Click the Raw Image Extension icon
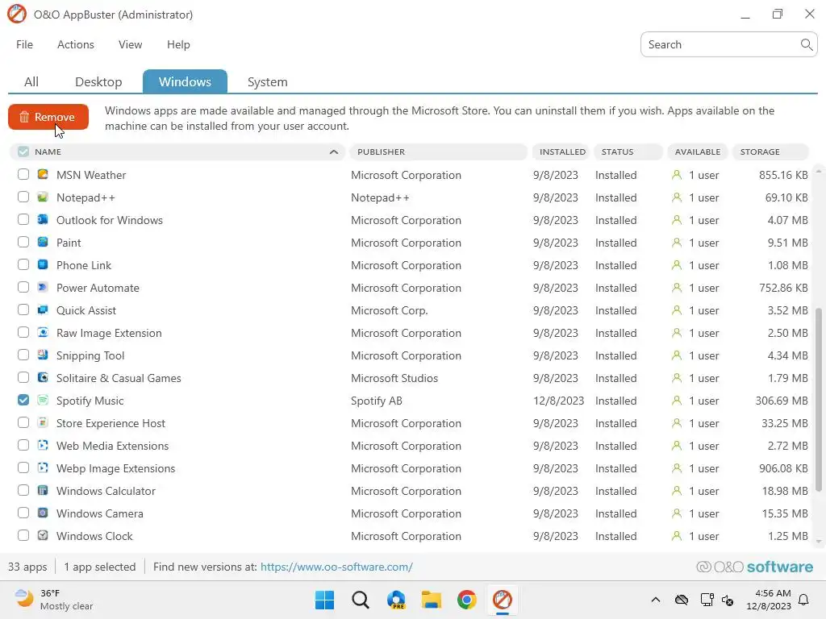 [43, 333]
